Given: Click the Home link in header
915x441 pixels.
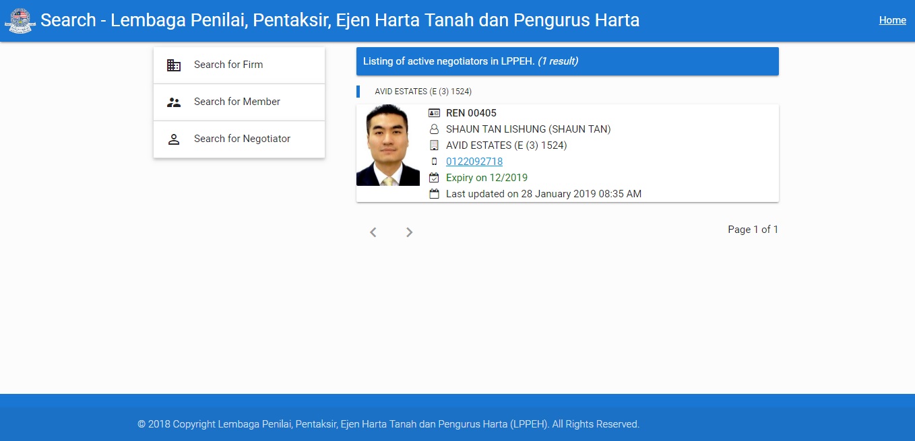Looking at the screenshot, I should coord(893,20).
